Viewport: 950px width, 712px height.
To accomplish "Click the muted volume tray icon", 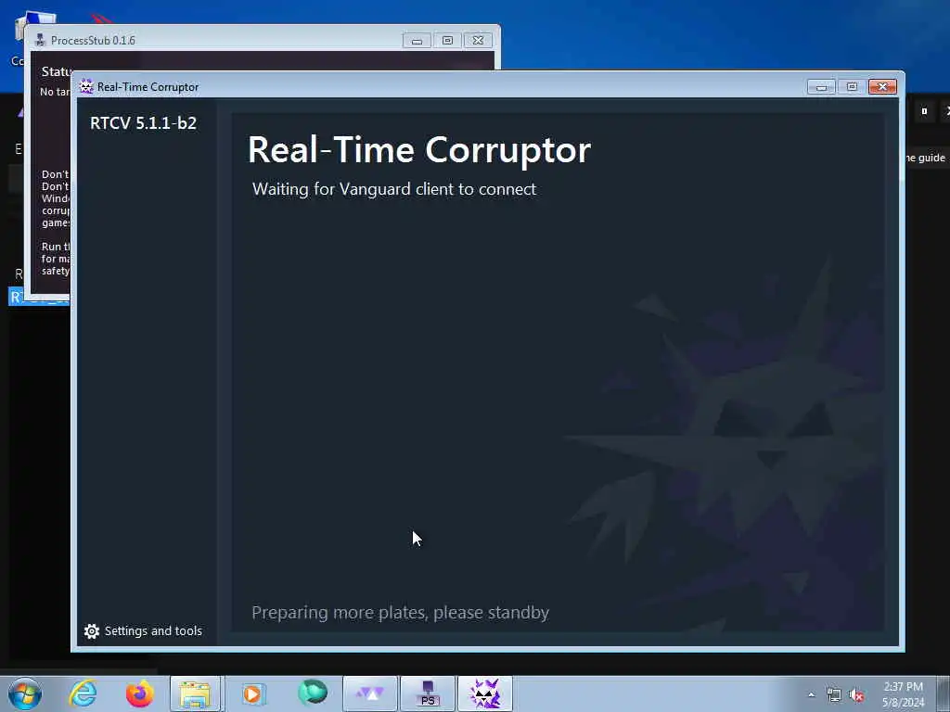I will point(856,695).
